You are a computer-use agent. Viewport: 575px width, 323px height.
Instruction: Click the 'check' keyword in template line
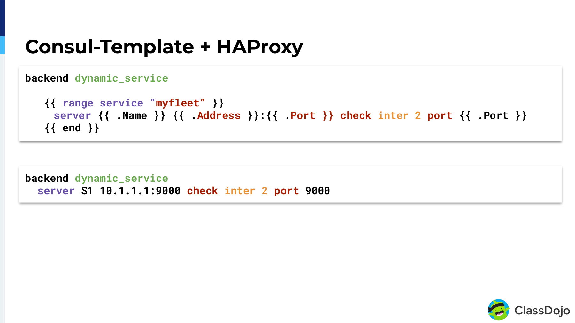point(356,115)
